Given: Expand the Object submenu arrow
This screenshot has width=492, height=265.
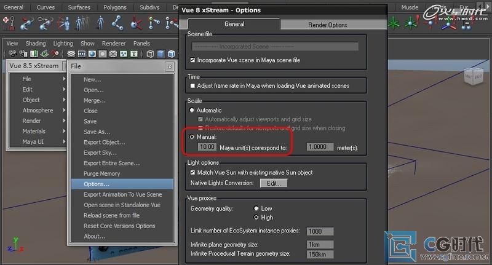Looking at the screenshot, I should (64, 100).
